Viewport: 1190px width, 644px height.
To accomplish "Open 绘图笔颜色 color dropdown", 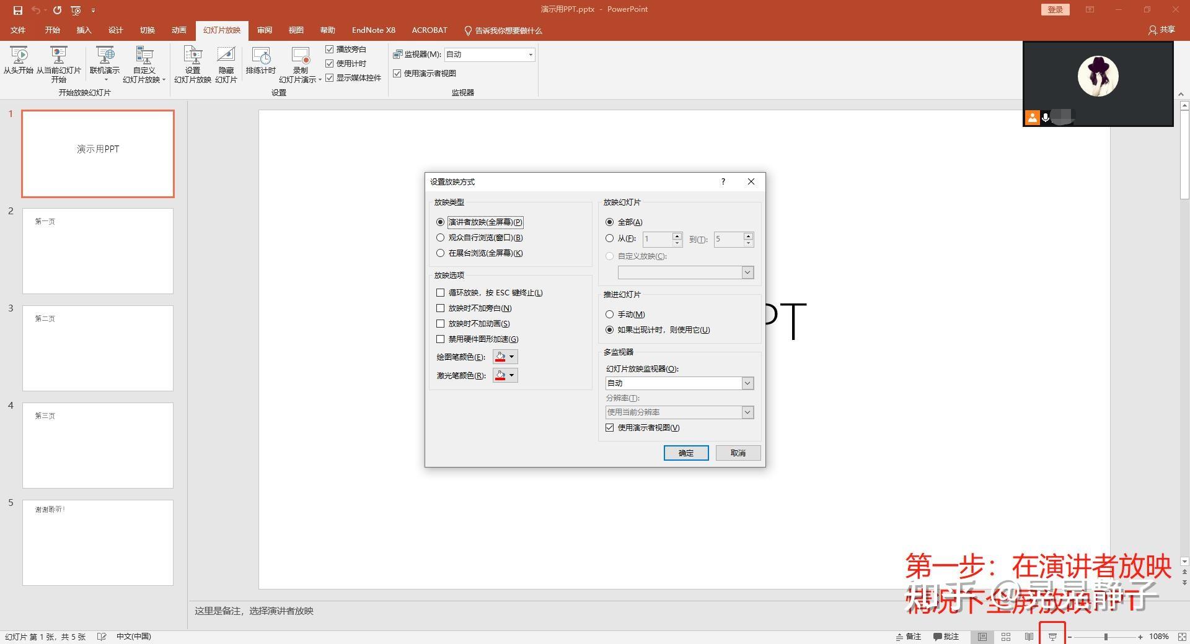I will [x=511, y=357].
